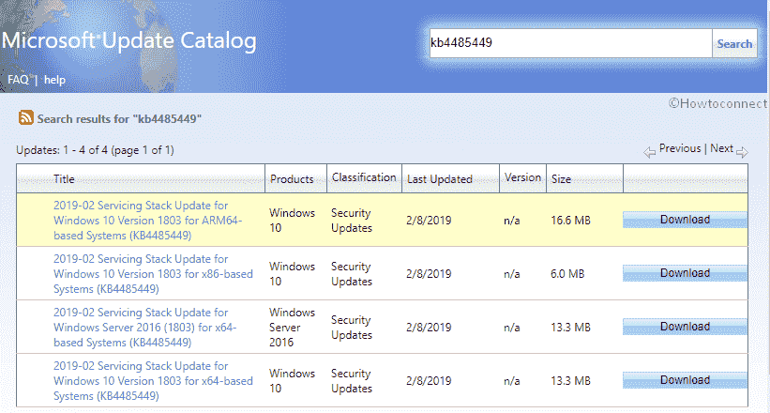Viewport: 770px width, 413px height.
Task: Click 2/8/2019 date in the x64-based Windows 10 row
Action: pos(429,381)
